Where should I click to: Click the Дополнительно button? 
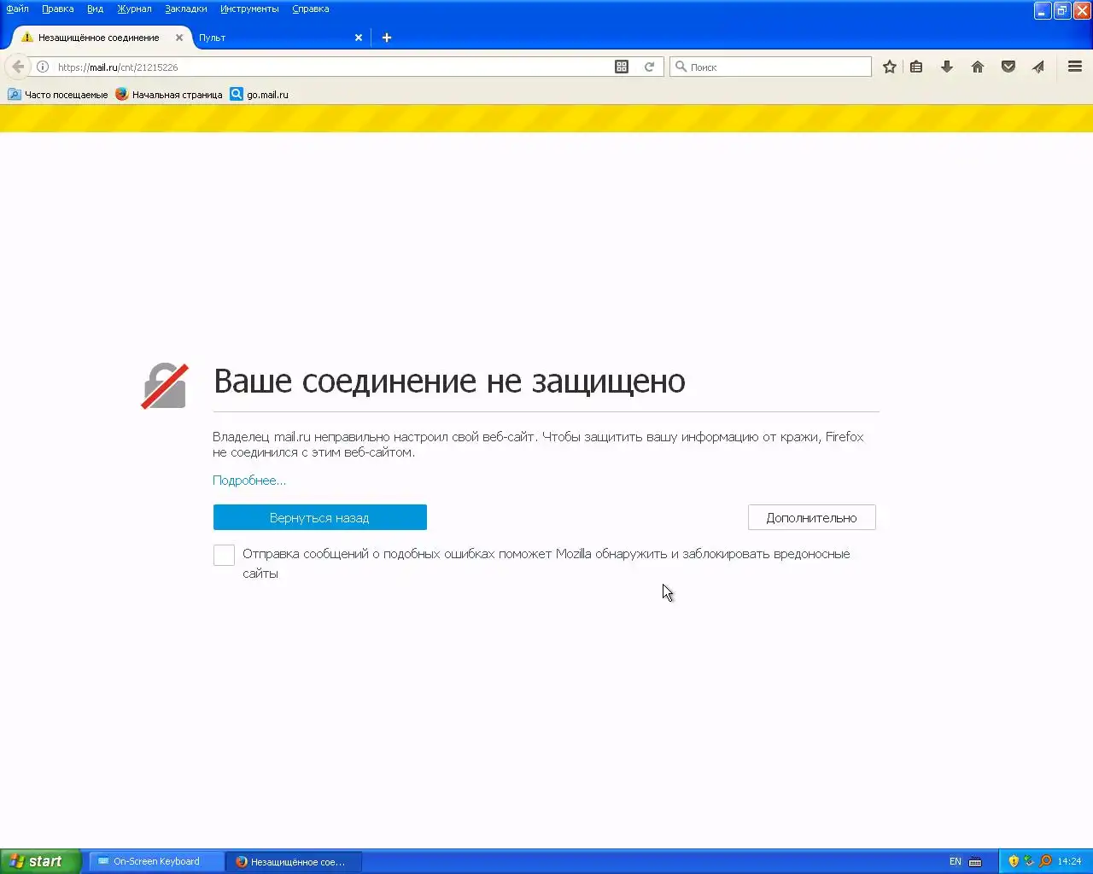812,517
